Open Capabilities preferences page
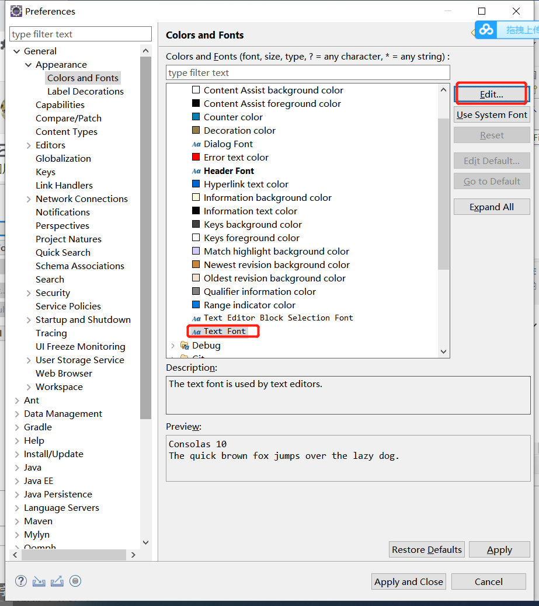539x606 pixels. click(x=60, y=105)
